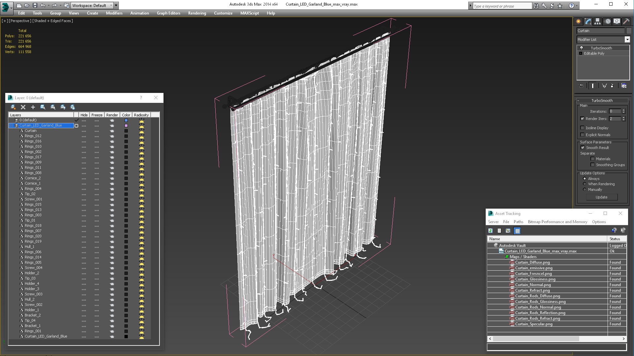
Task: Click the Update button in TurboSmooth
Action: pyautogui.click(x=602, y=197)
